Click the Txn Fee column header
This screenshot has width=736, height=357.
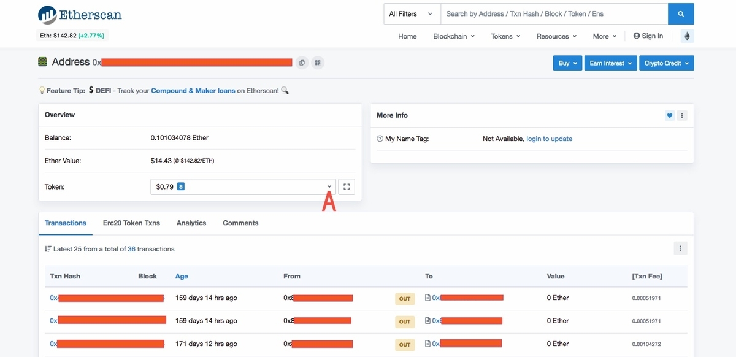(647, 277)
